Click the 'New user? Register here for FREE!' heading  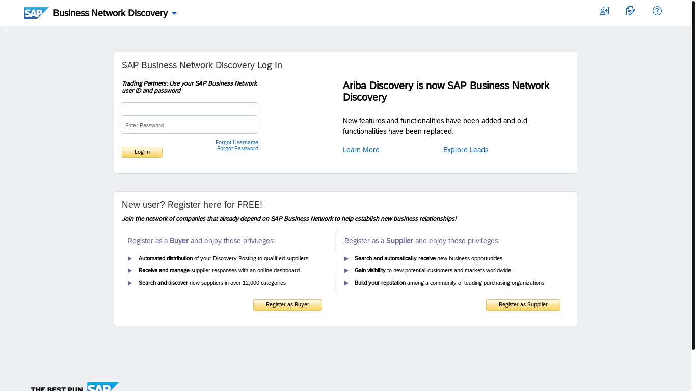tap(192, 205)
